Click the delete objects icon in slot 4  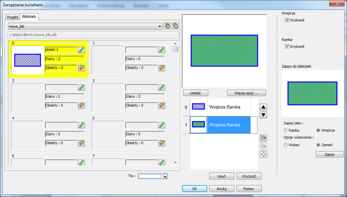click(81, 143)
